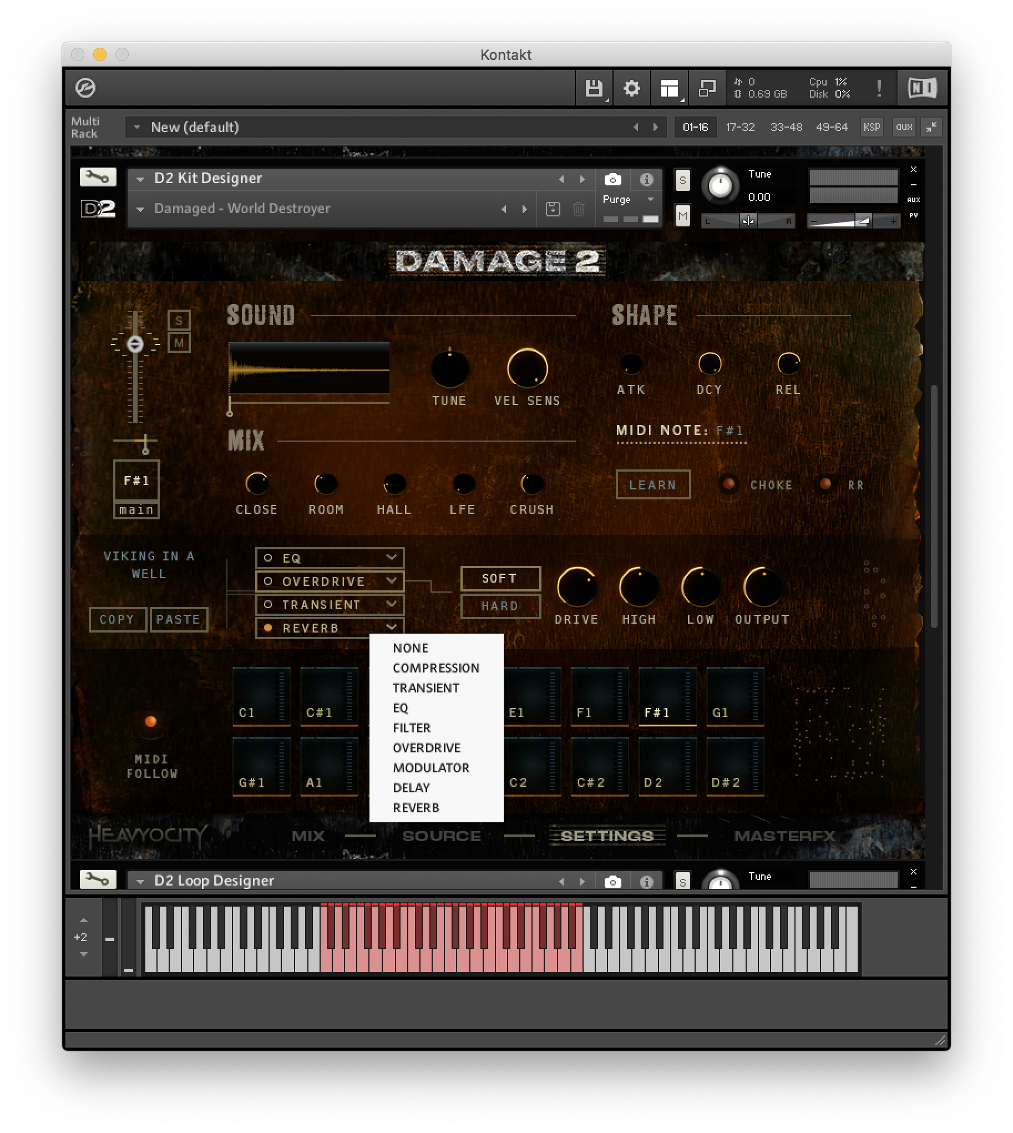Click the instrument volume slider
The width and height of the screenshot is (1013, 1133).
coord(853,221)
